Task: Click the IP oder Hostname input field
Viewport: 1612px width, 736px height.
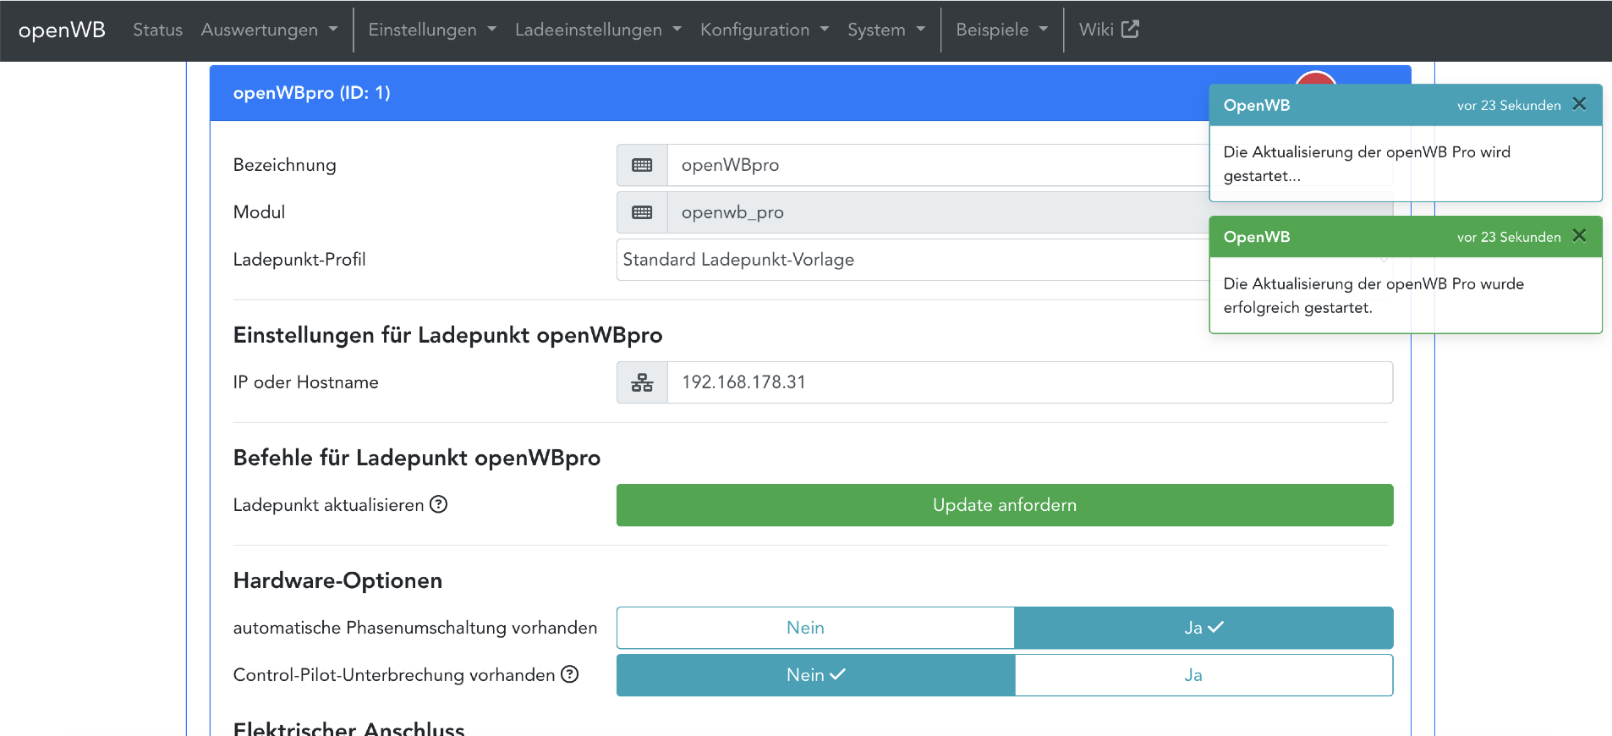Action: [1028, 382]
